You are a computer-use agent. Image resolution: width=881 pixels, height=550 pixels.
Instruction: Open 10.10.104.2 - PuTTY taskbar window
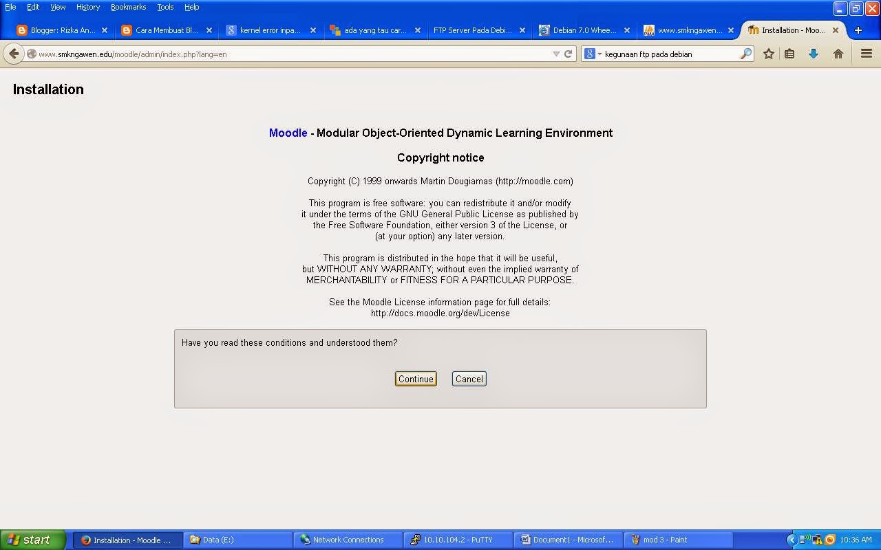(458, 540)
